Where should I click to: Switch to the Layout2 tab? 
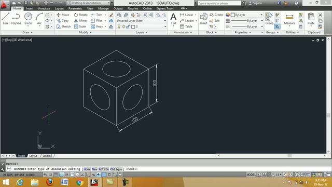click(47, 156)
